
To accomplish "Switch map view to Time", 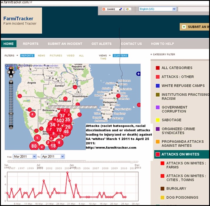I will pyautogui.click(x=103, y=59).
